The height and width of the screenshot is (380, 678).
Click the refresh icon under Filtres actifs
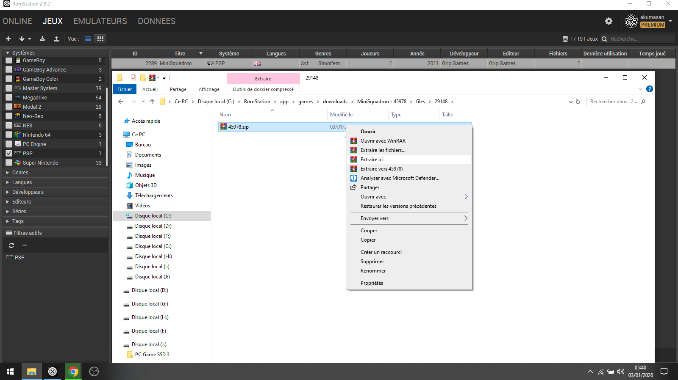(11, 245)
